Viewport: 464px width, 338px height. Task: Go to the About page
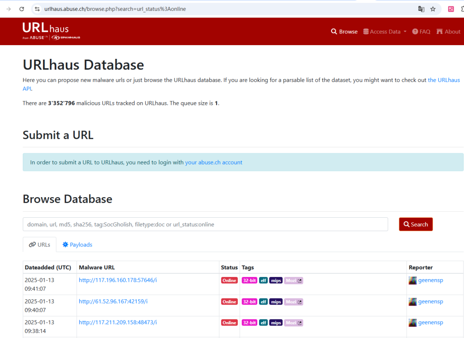pos(448,32)
